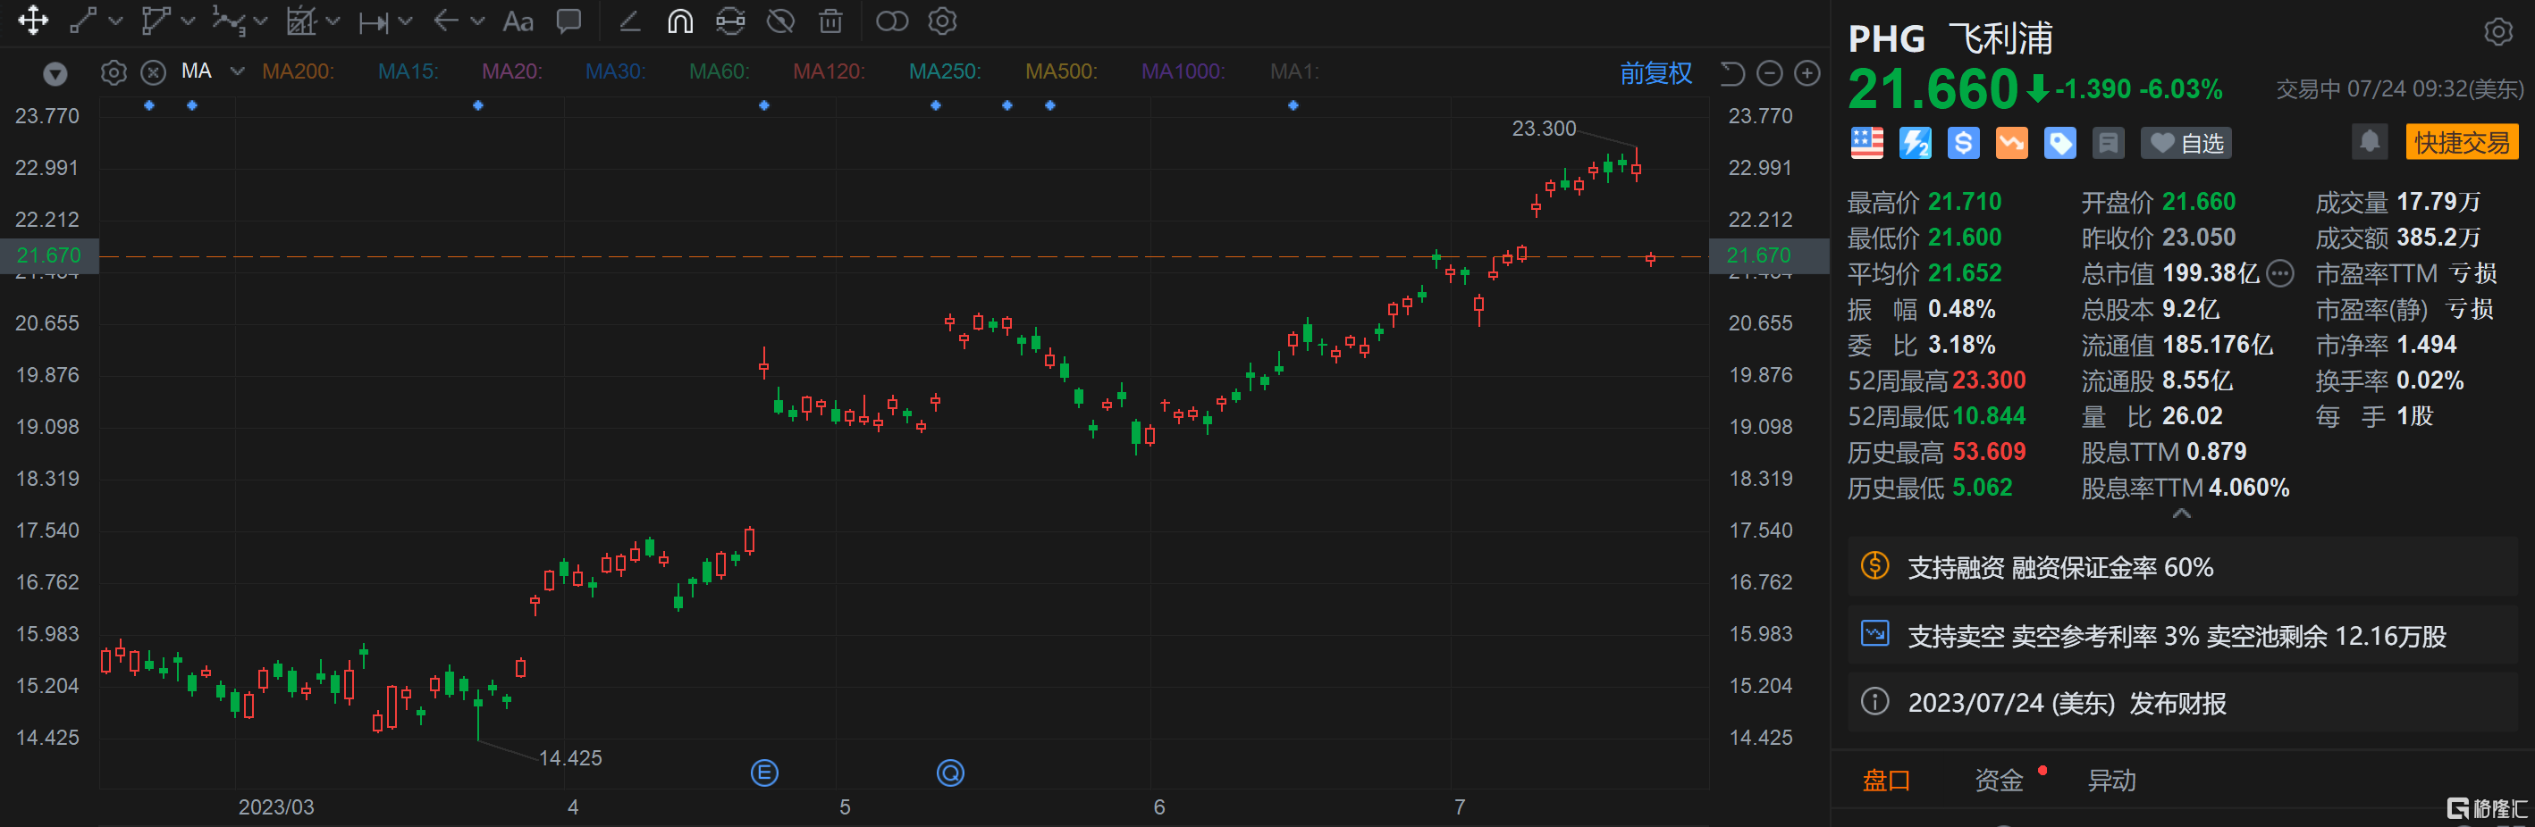The width and height of the screenshot is (2535, 827).
Task: Reset chart view with undo arrow
Action: click(1732, 72)
